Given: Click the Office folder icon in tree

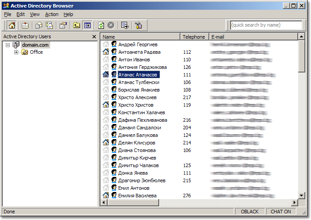Looking at the screenshot, I should pos(24,52).
